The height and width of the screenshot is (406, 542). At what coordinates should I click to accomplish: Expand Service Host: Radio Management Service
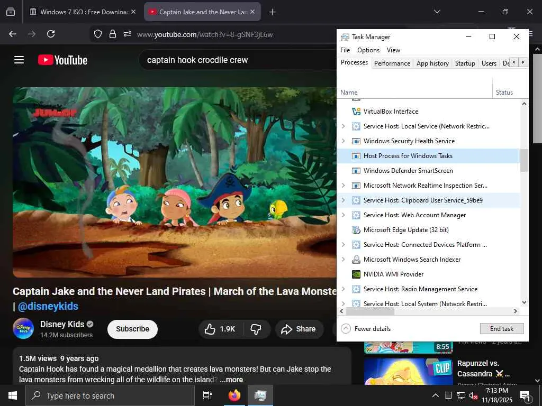coord(343,289)
